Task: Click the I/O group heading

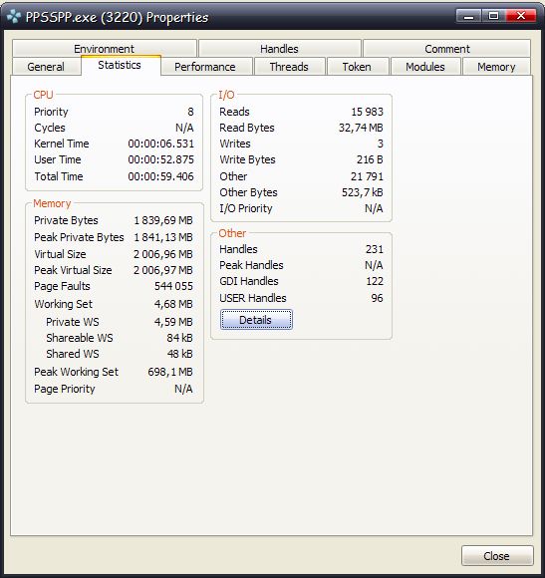Action: click(x=226, y=95)
